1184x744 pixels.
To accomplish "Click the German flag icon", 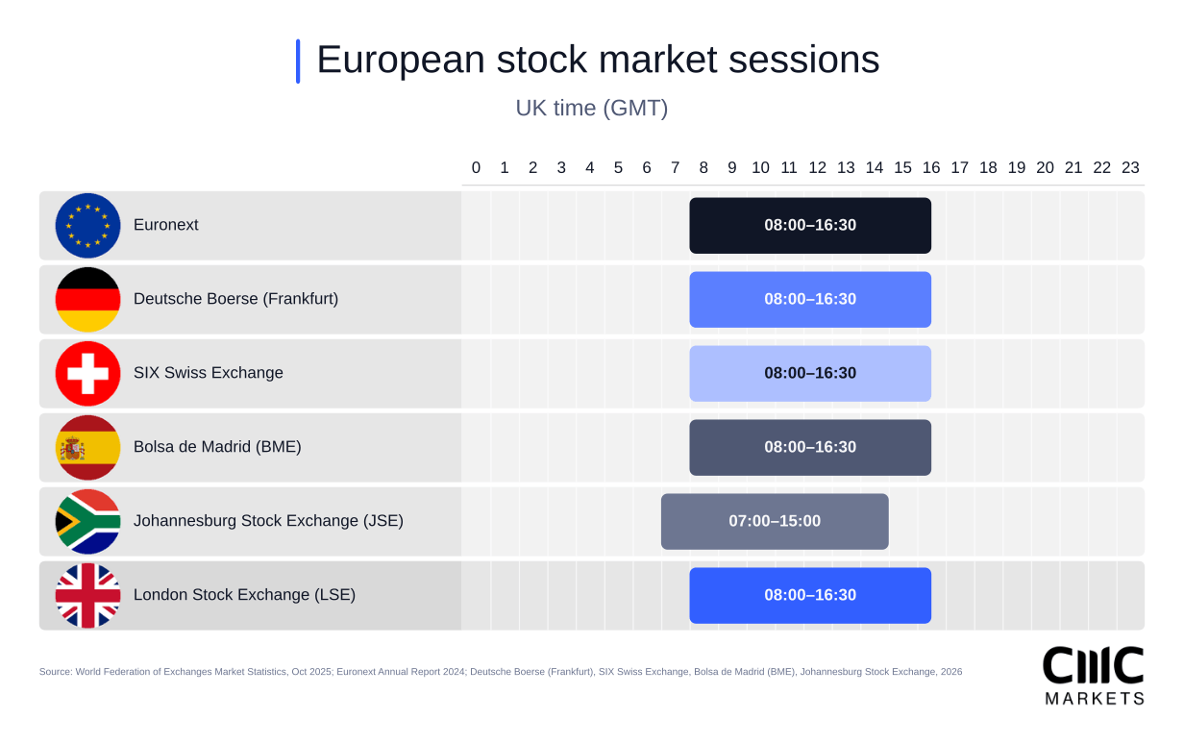I will pyautogui.click(x=87, y=299).
